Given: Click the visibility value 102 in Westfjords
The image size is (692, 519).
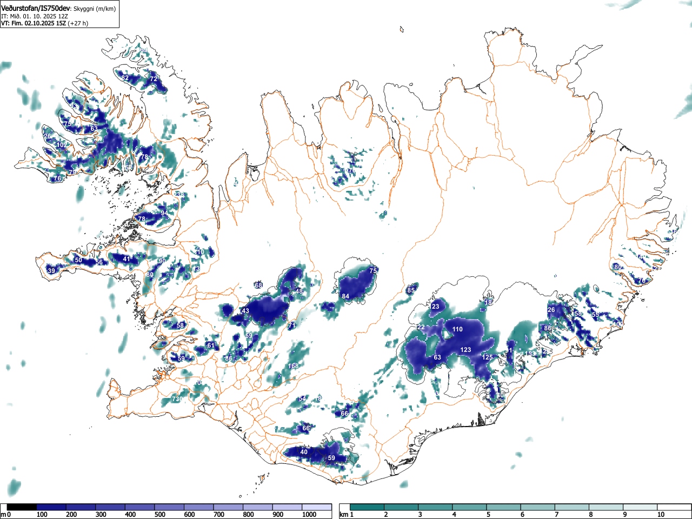Looking at the screenshot, I should [62, 145].
